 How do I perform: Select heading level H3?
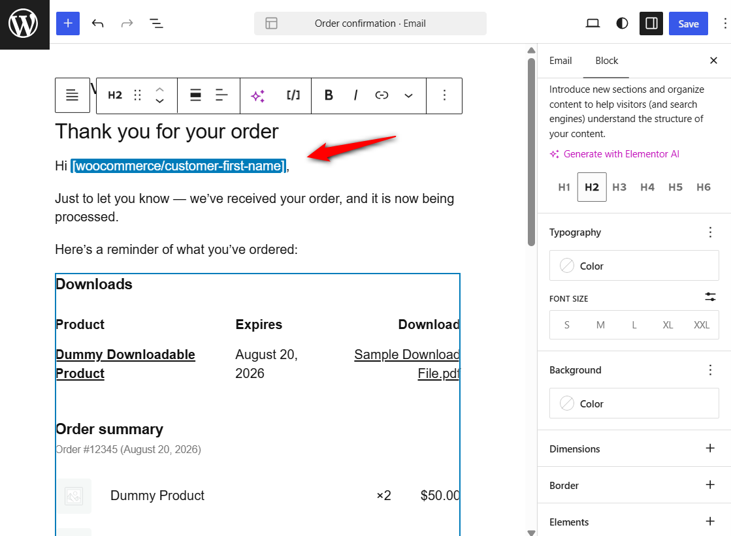[x=619, y=187]
